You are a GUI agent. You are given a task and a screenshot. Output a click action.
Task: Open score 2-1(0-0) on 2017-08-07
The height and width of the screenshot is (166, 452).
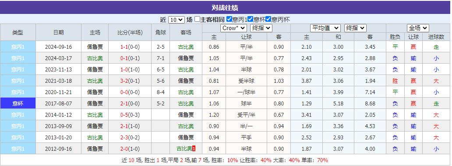click(130, 104)
